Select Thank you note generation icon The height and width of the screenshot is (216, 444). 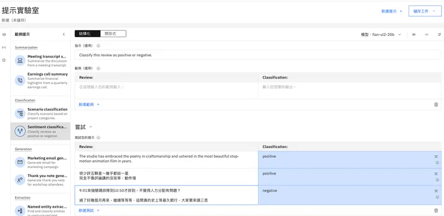pos(20,180)
